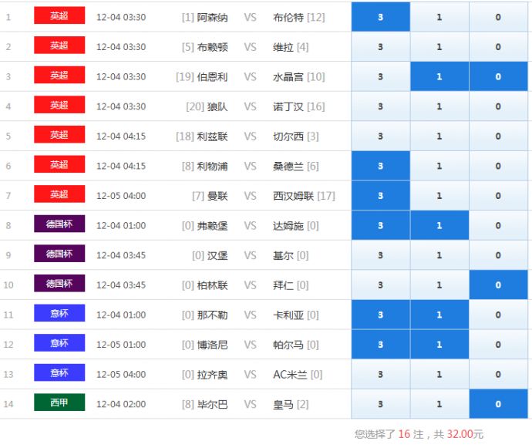Viewport: 532px width, 448px height.
Task: Choose the 0 option for 利兹联 vs 切尔西
Action: [498, 136]
